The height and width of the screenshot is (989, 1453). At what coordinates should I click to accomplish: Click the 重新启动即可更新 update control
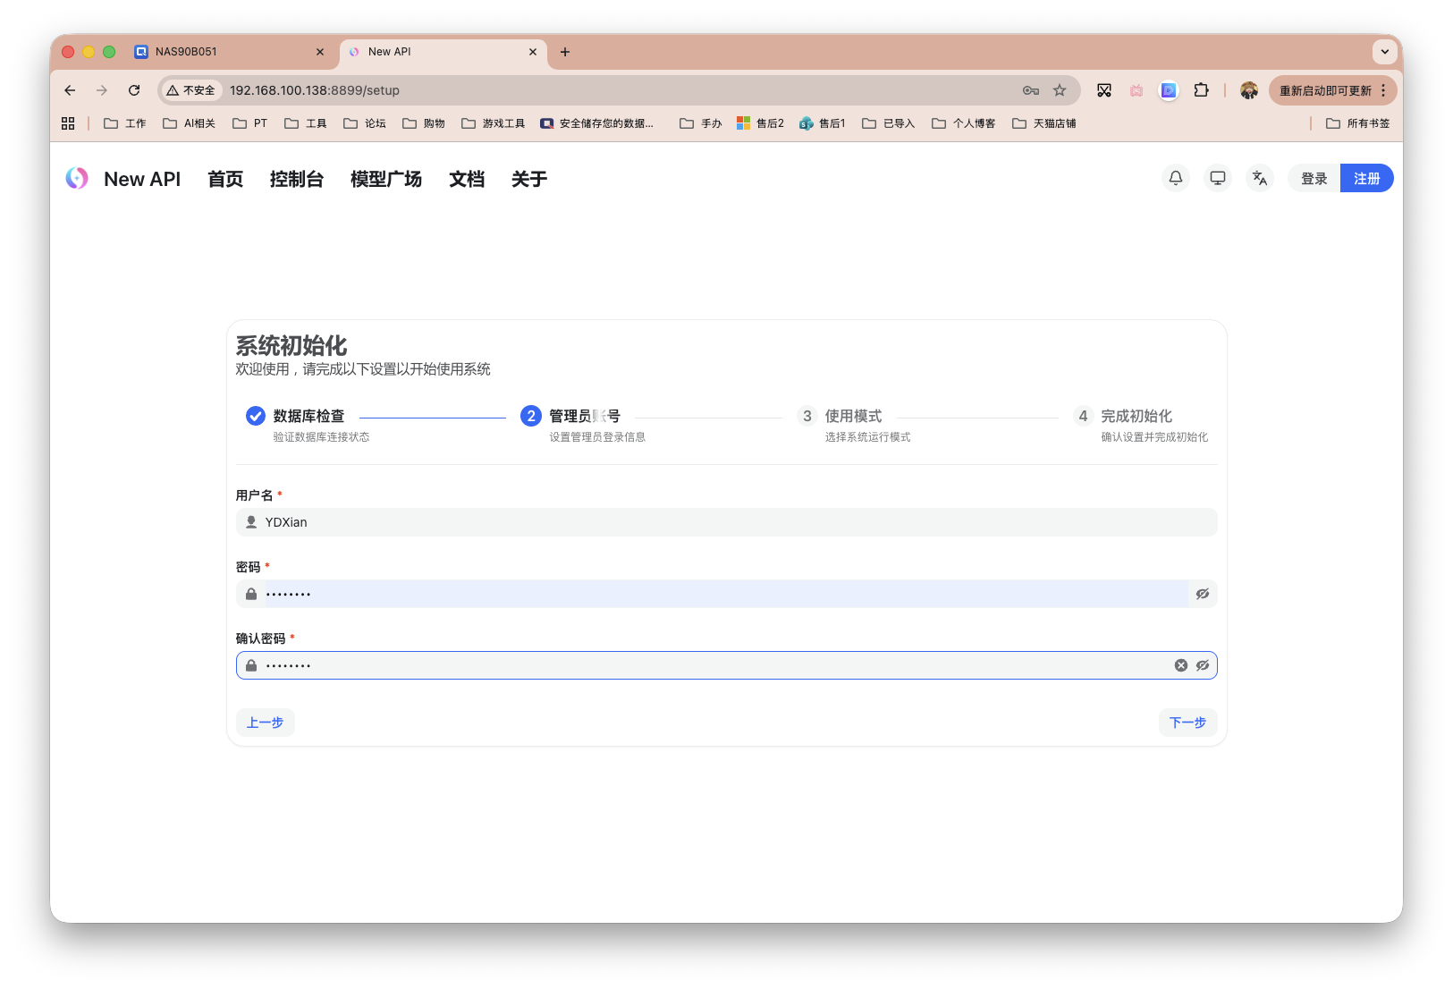pyautogui.click(x=1326, y=89)
